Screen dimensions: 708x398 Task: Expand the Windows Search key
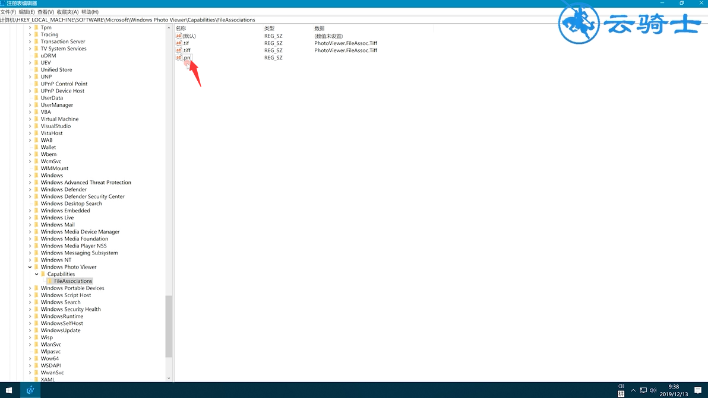30,302
